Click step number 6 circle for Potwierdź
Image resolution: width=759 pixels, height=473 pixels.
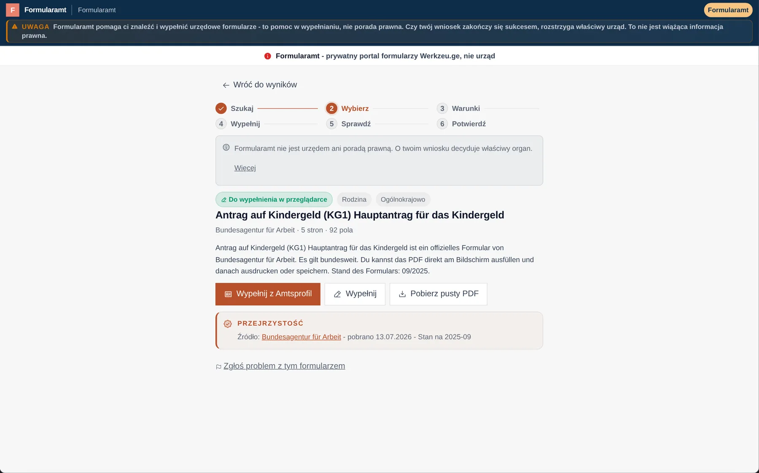click(x=442, y=124)
